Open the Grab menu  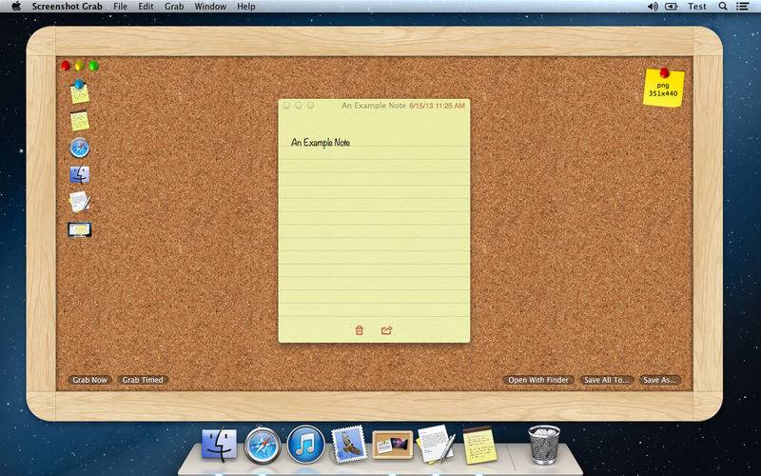[174, 7]
